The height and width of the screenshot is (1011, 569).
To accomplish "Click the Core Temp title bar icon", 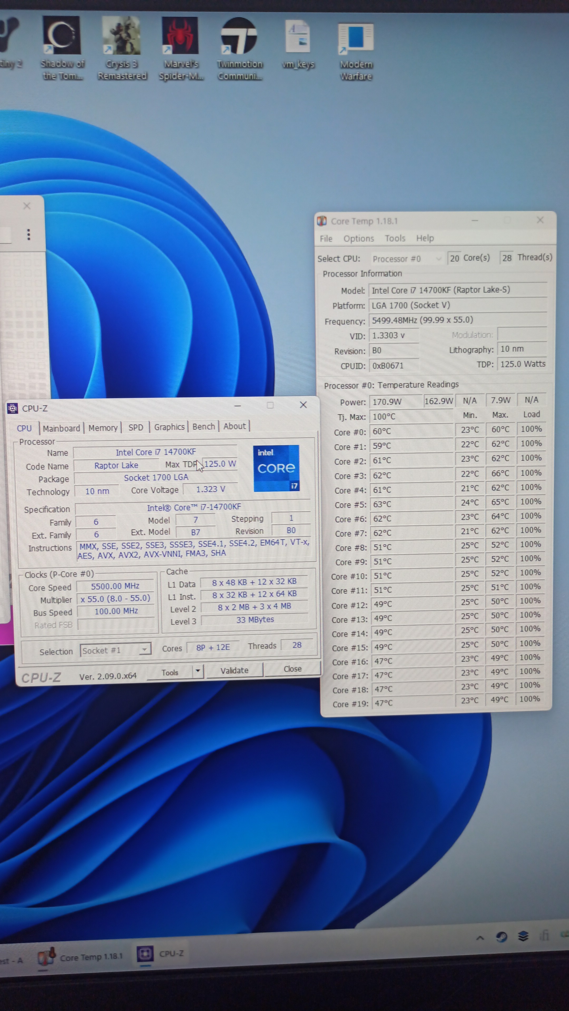I will click(x=322, y=221).
